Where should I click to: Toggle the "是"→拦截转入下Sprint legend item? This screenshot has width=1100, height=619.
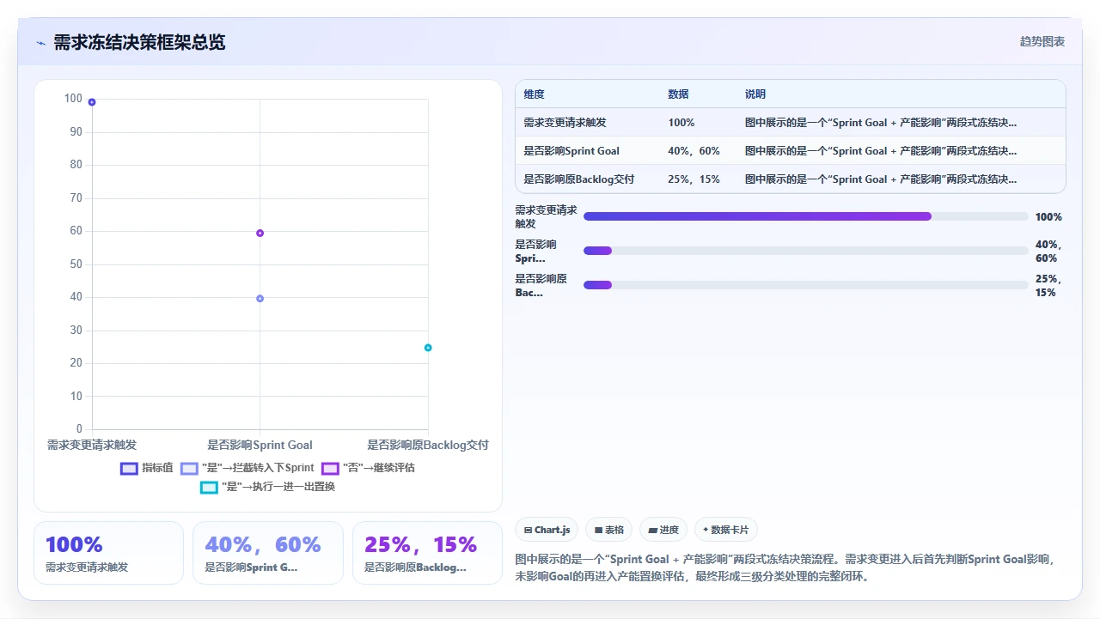[247, 468]
